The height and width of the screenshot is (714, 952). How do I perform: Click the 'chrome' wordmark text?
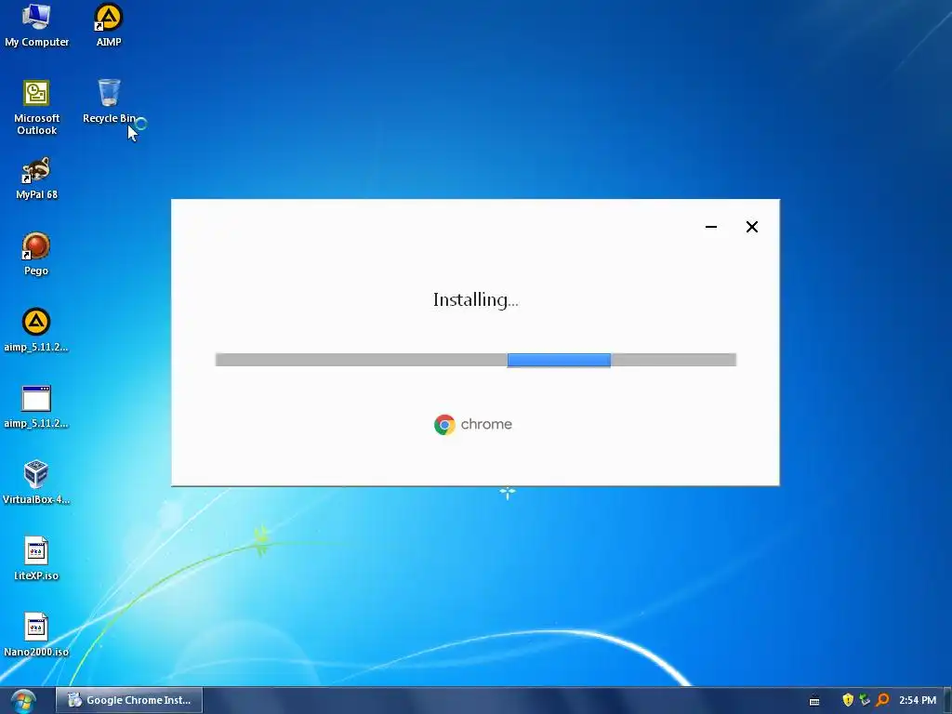486,424
